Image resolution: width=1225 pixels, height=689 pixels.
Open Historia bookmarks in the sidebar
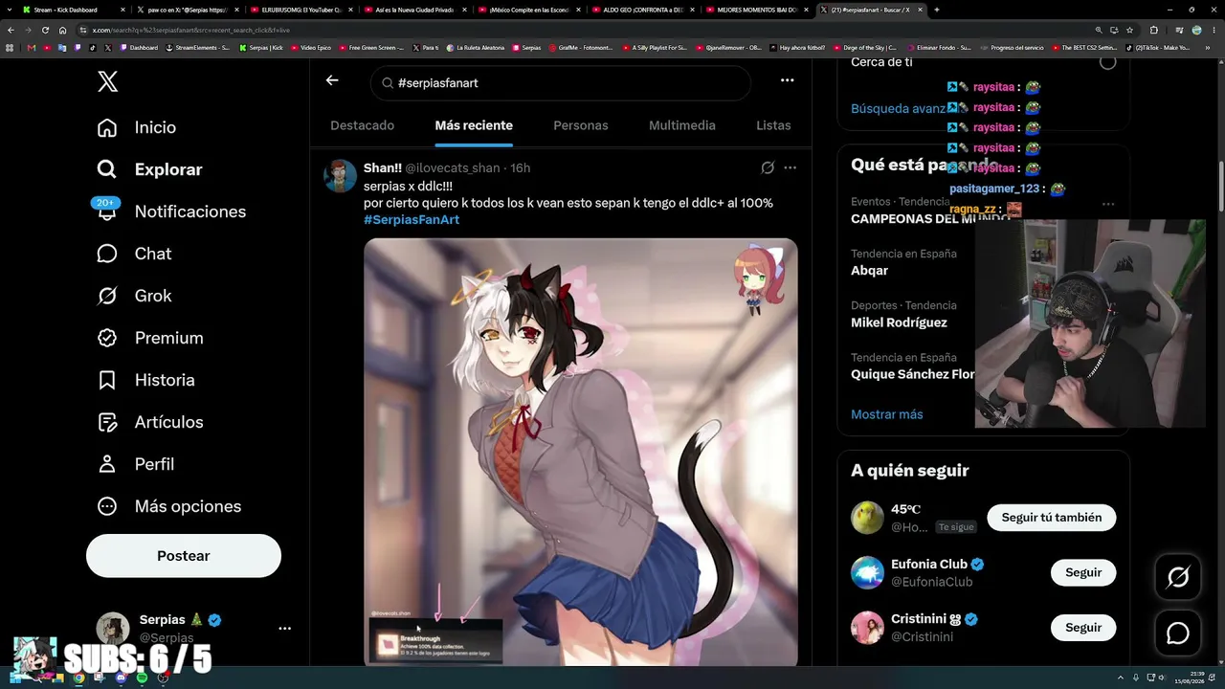(145, 380)
